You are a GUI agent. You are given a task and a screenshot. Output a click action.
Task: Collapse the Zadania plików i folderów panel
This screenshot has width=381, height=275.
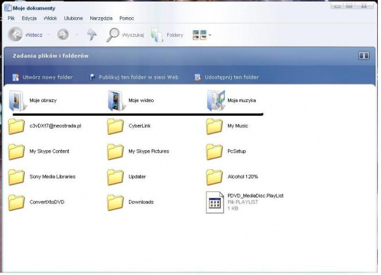click(363, 55)
